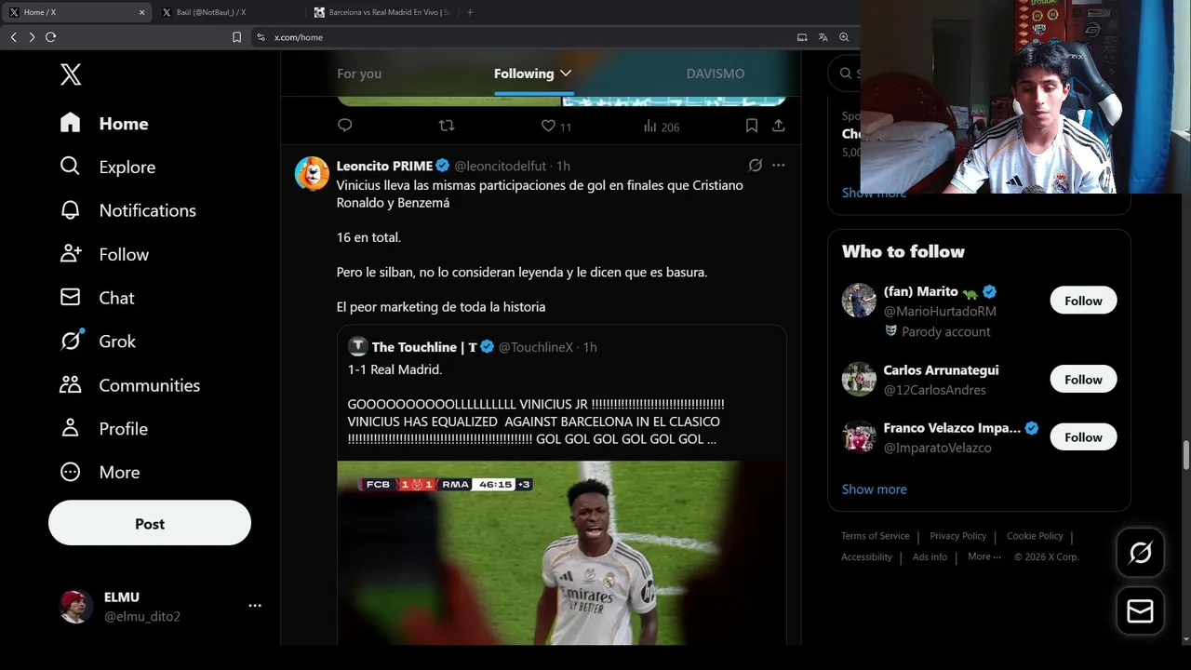Click zoom magnifier icon in address bar
1191x670 pixels.
844,37
